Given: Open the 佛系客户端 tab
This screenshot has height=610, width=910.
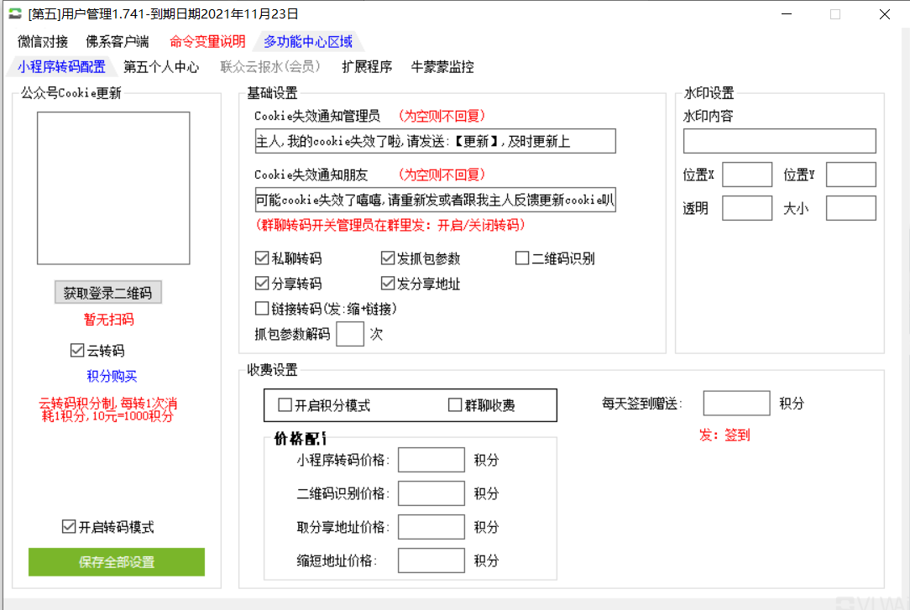Looking at the screenshot, I should [x=118, y=42].
